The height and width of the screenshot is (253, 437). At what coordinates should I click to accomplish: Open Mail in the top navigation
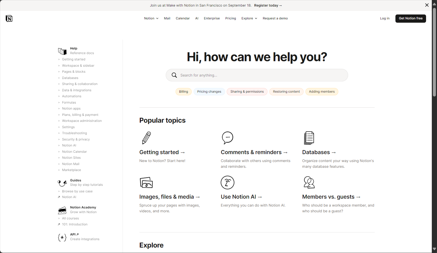167,18
